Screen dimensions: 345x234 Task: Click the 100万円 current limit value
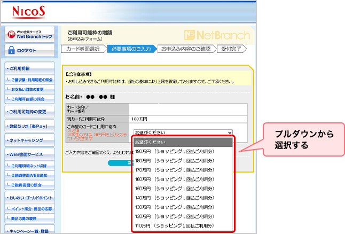coord(139,119)
